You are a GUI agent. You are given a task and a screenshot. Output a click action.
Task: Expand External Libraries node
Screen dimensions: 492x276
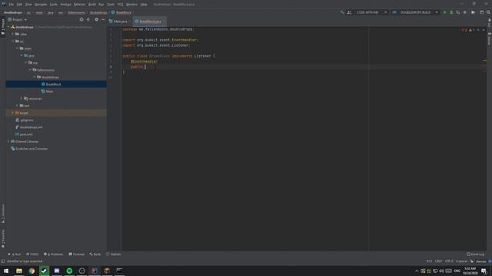coord(8,141)
